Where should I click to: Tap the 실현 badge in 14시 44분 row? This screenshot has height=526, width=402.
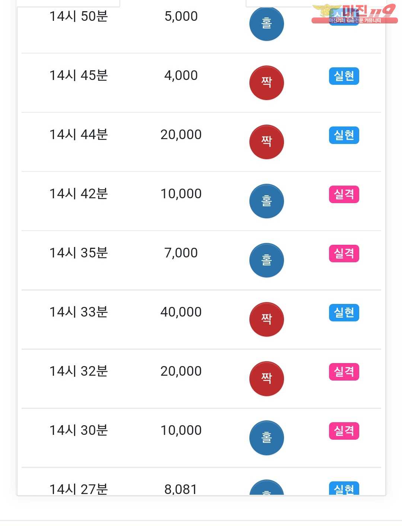(344, 135)
